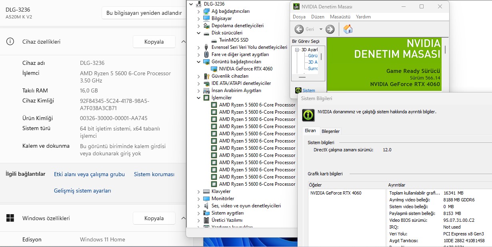Select the TwinMOS SSD disk drive icon
492x247 pixels.
pos(214,40)
